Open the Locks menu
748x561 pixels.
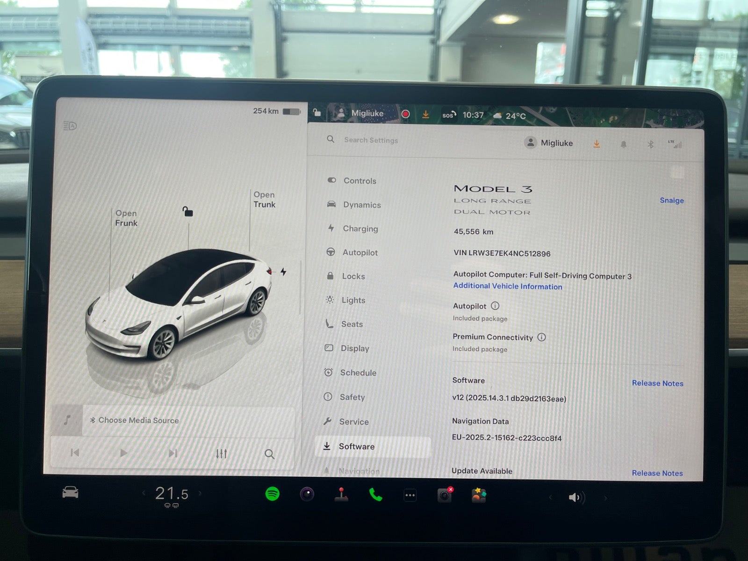point(345,276)
